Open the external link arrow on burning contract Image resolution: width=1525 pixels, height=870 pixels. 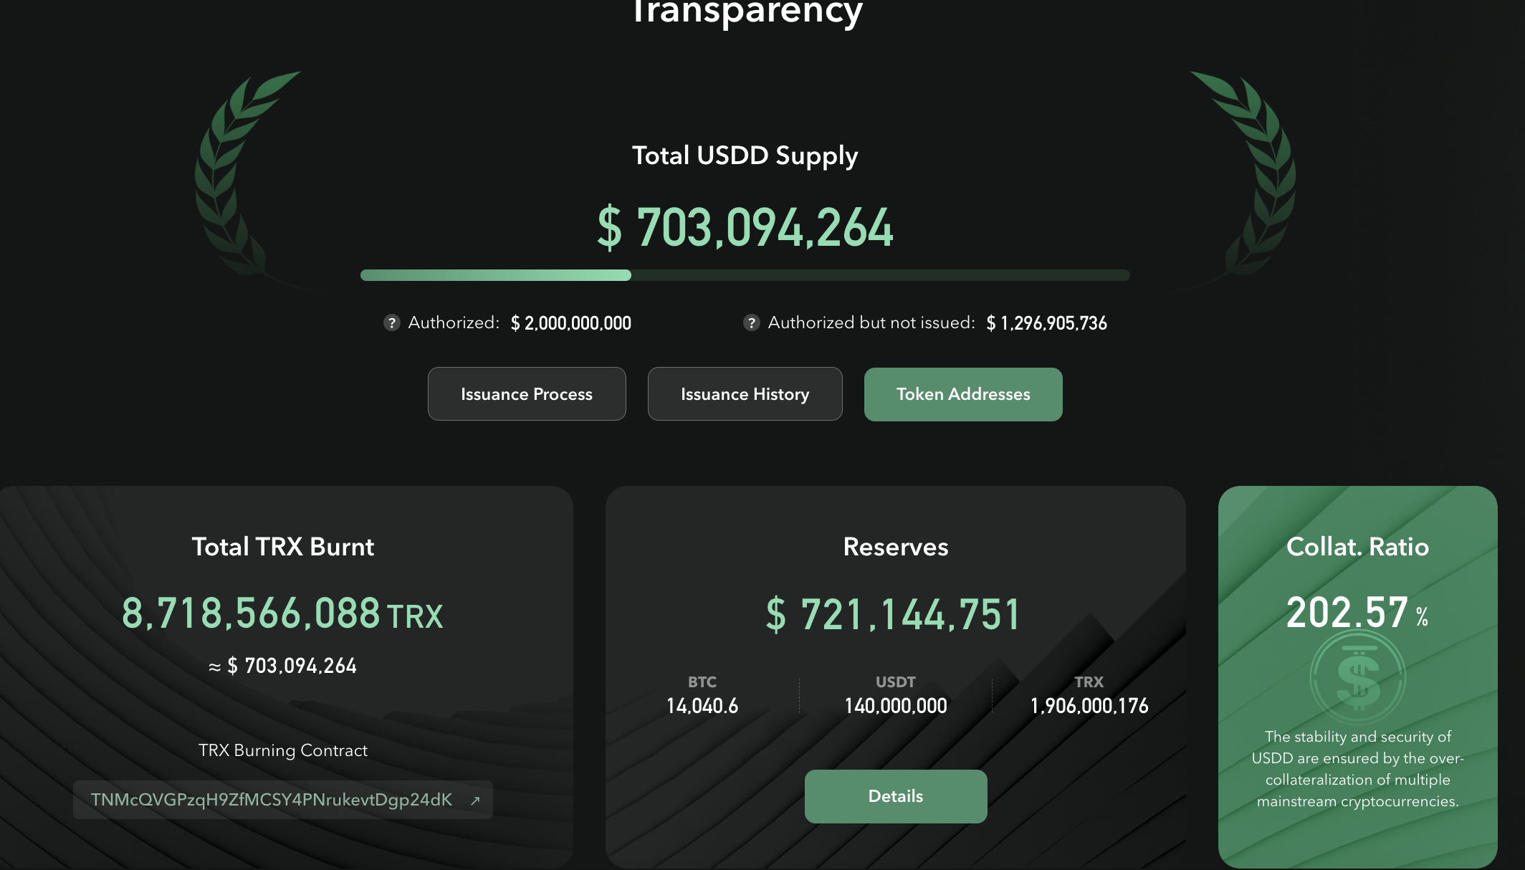coord(474,800)
